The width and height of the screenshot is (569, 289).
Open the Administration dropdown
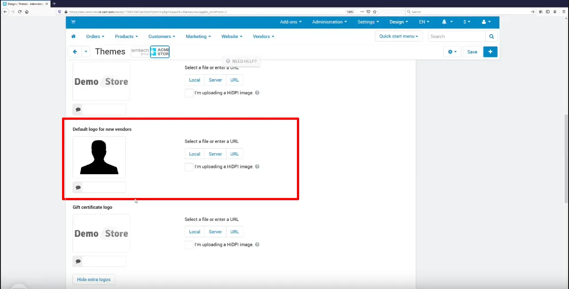tap(330, 22)
